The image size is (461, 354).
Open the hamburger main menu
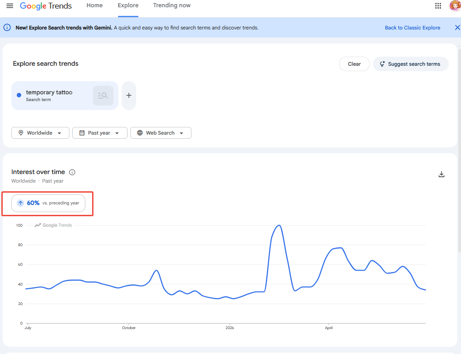(10, 5)
